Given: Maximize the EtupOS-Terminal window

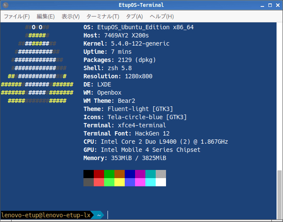Looking at the screenshot, I should pos(270,5).
